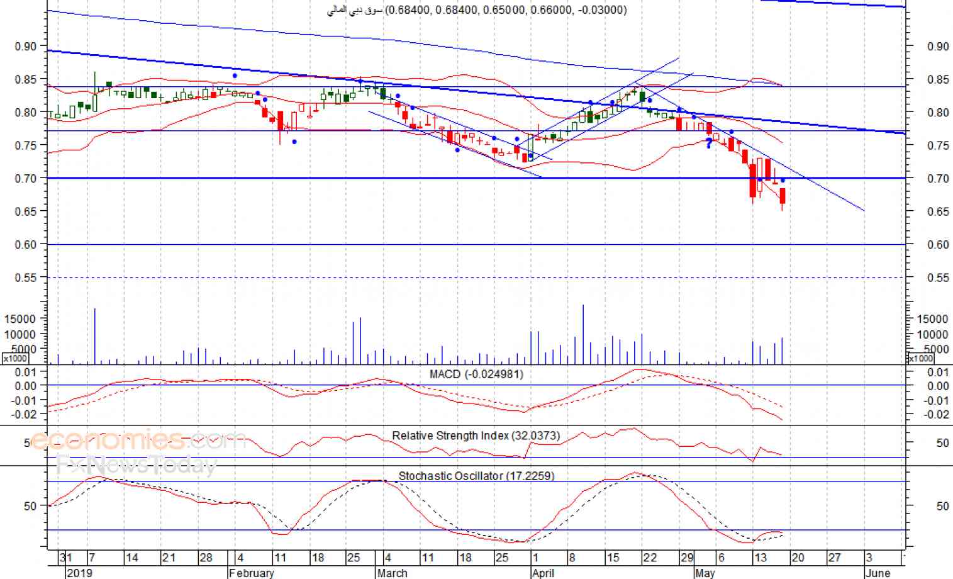The width and height of the screenshot is (953, 579).
Task: Select the April month label
Action: click(543, 573)
